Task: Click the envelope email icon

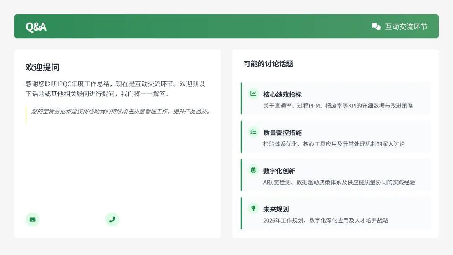Action: tap(33, 219)
